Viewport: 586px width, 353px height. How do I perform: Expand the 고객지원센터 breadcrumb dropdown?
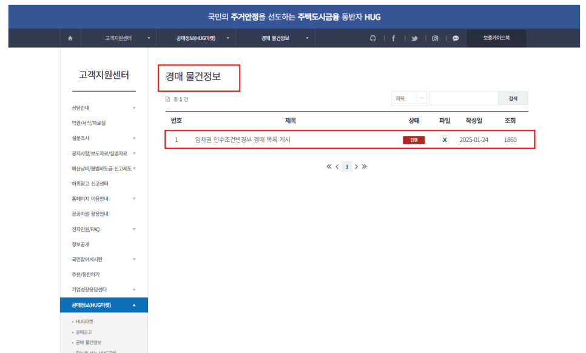pyautogui.click(x=149, y=38)
